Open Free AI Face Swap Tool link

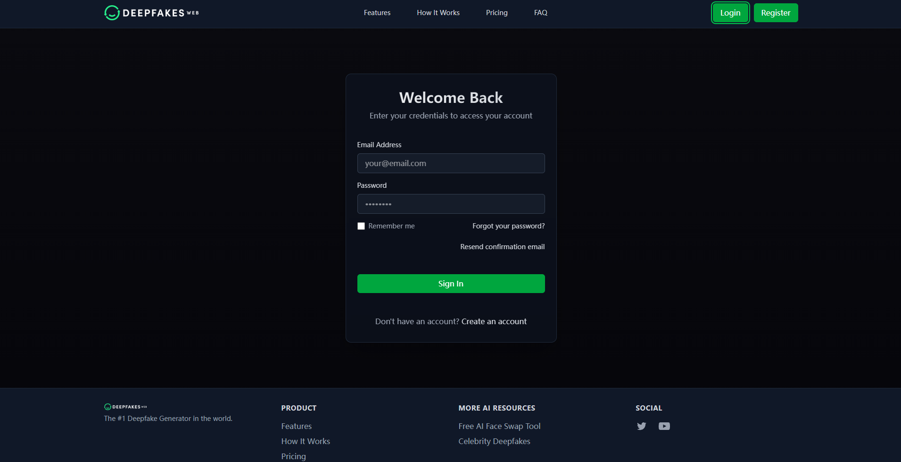click(x=499, y=426)
